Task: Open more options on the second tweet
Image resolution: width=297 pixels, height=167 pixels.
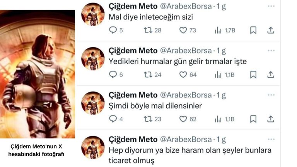Action: tap(271, 51)
